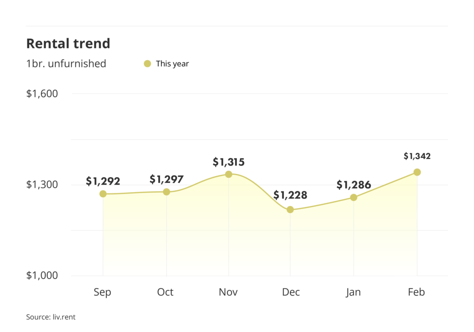The height and width of the screenshot is (332, 474).
Task: Click the 'Feb' x-axis label
Action: tap(417, 292)
